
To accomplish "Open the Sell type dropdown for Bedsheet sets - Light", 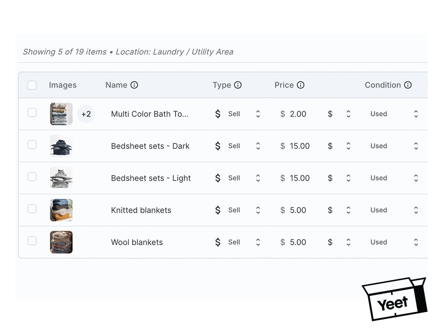I will pos(258,178).
